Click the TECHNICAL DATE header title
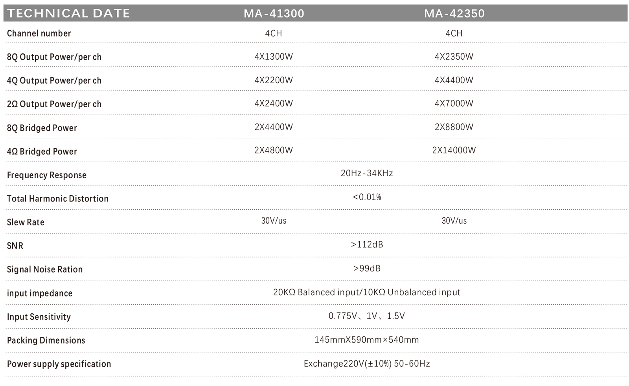Screen dimensions: 629x386 click(68, 13)
